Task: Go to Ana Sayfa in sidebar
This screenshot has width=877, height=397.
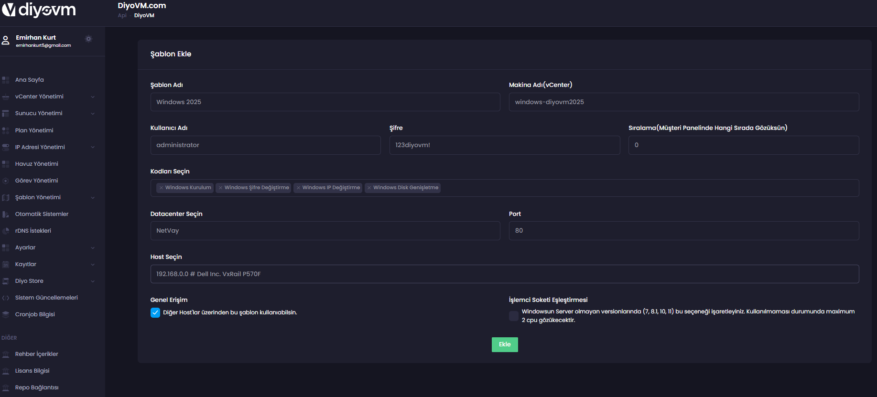Action: (29, 80)
